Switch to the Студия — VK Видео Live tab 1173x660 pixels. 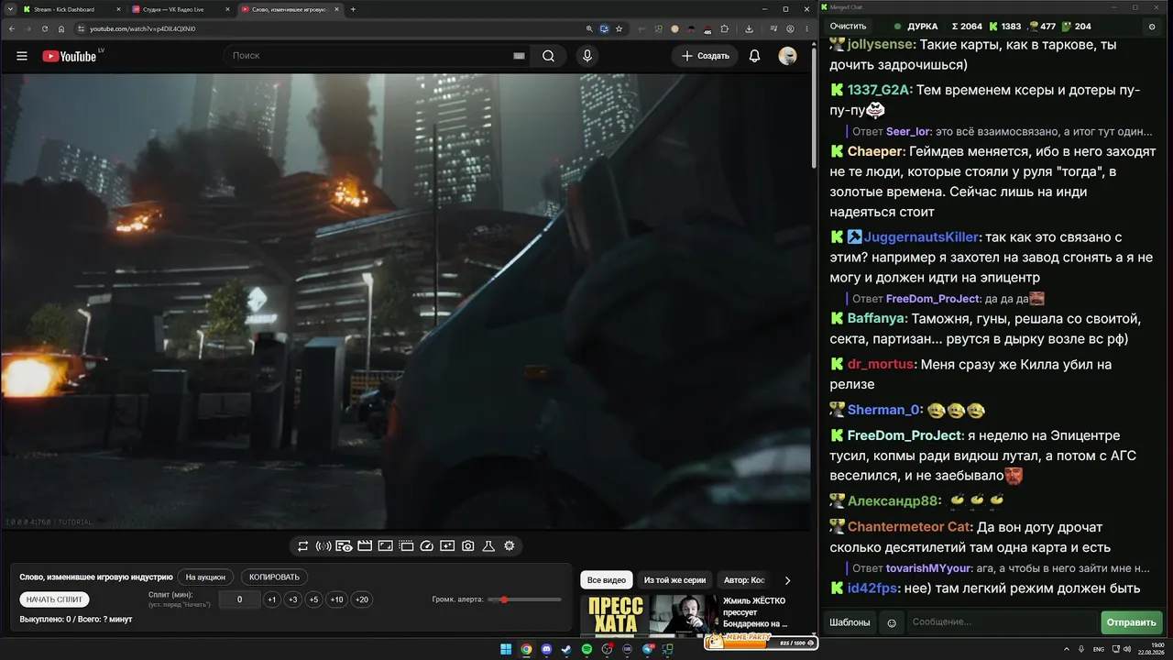coord(181,9)
